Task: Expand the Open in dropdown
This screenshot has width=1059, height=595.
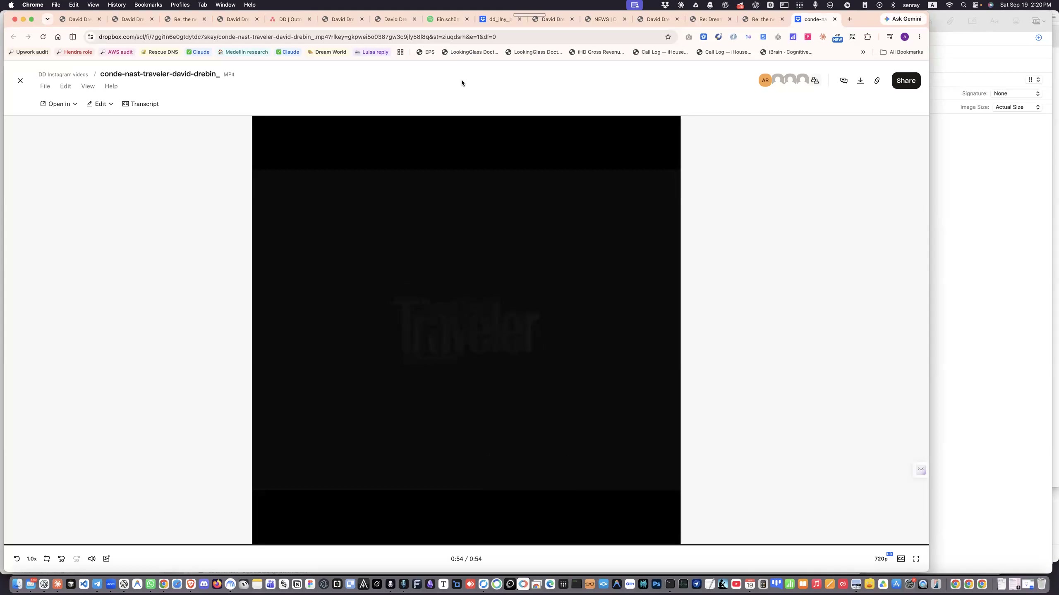Action: (x=59, y=104)
